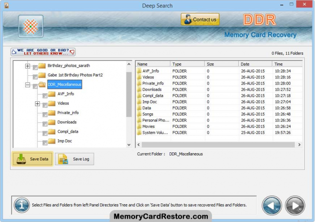Sort file list by Name column header

tap(152, 64)
